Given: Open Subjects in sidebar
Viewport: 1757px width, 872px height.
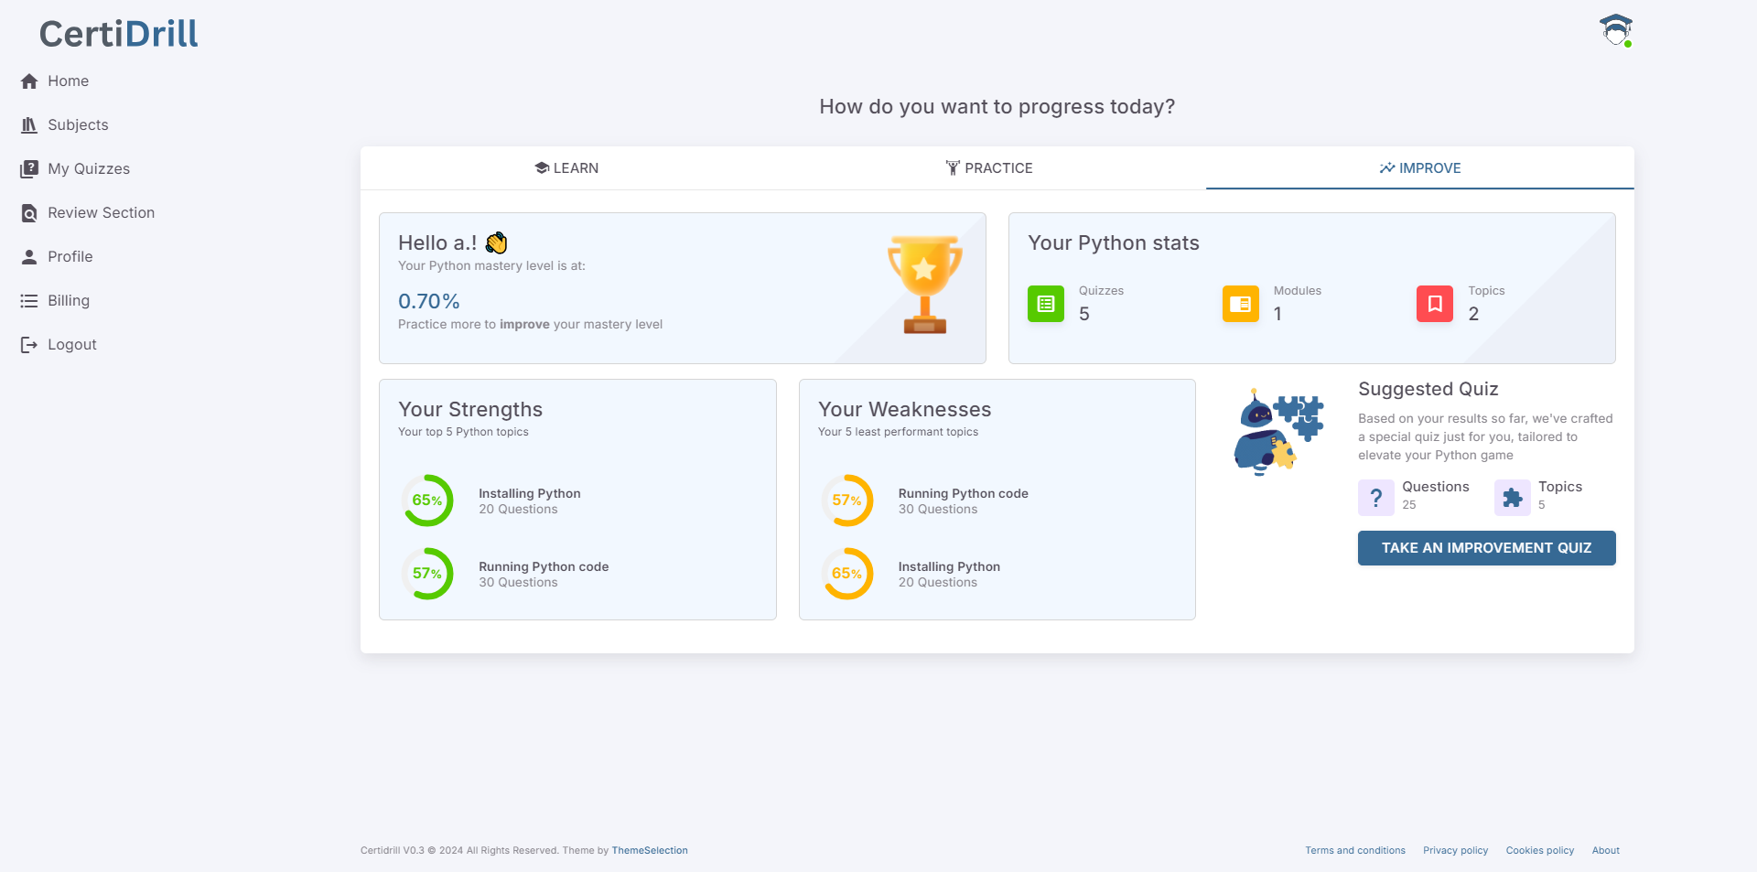Looking at the screenshot, I should point(78,125).
